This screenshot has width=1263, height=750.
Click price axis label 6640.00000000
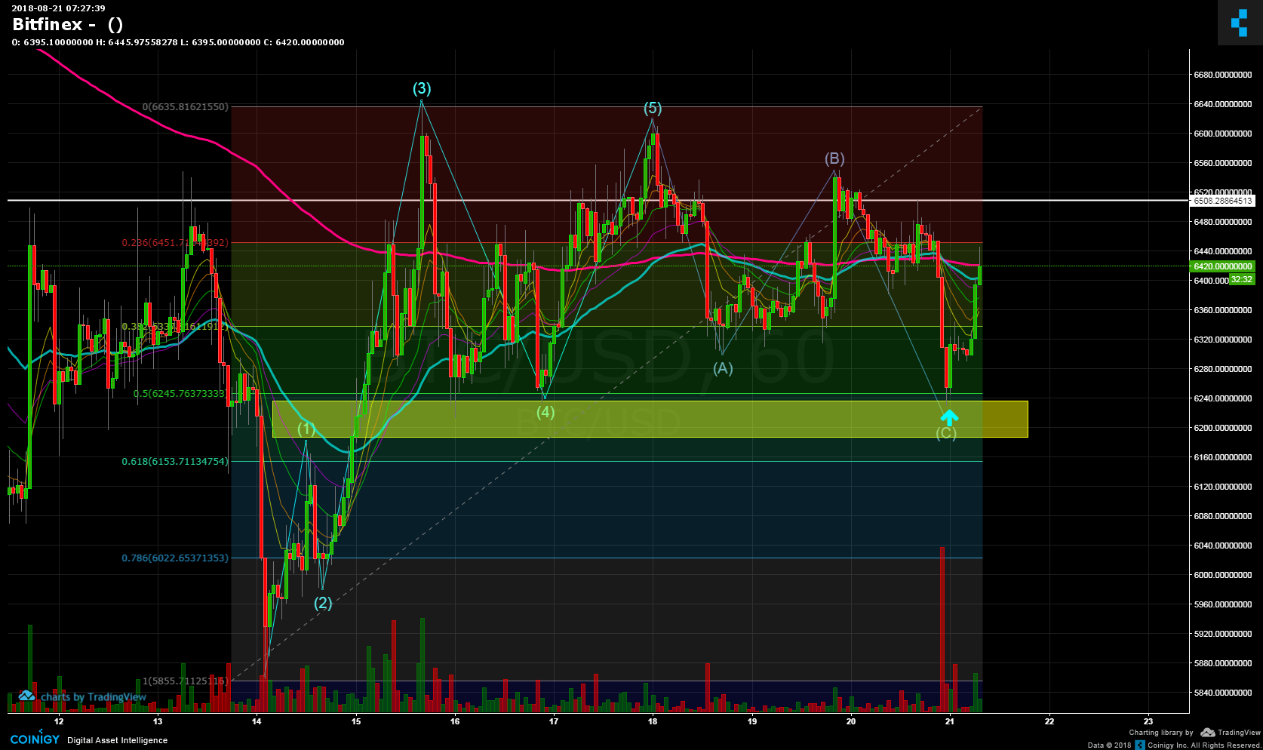[x=1222, y=104]
